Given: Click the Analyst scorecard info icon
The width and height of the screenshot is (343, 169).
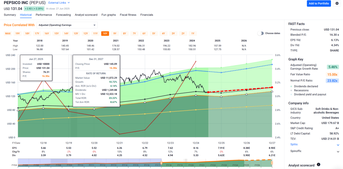Looking at the screenshot, I should (x=319, y=165).
